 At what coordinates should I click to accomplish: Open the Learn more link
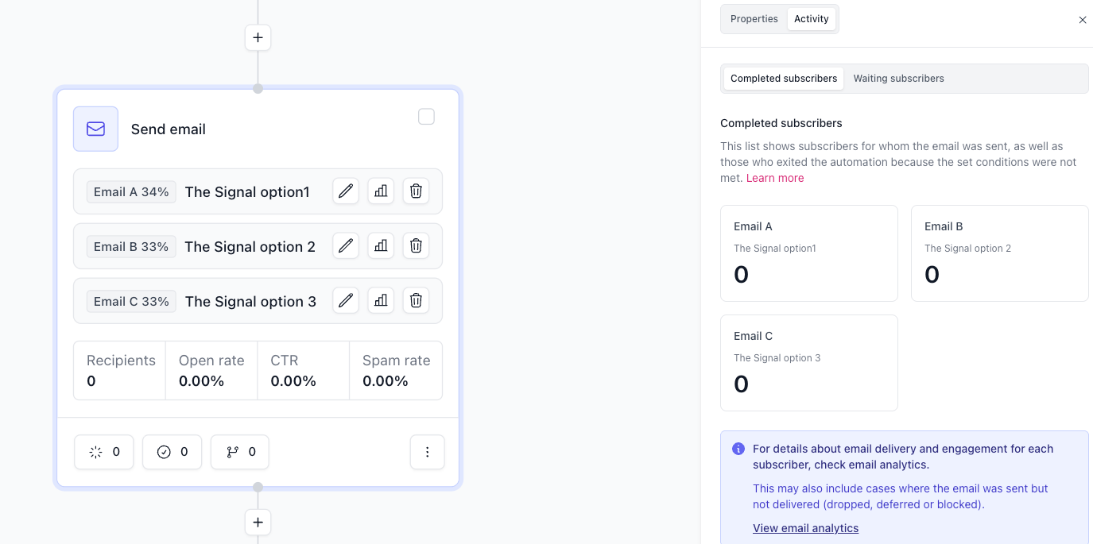[775, 178]
